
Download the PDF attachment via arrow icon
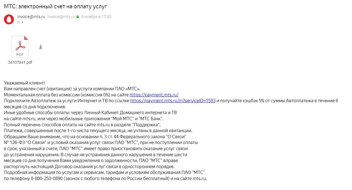[41, 47]
